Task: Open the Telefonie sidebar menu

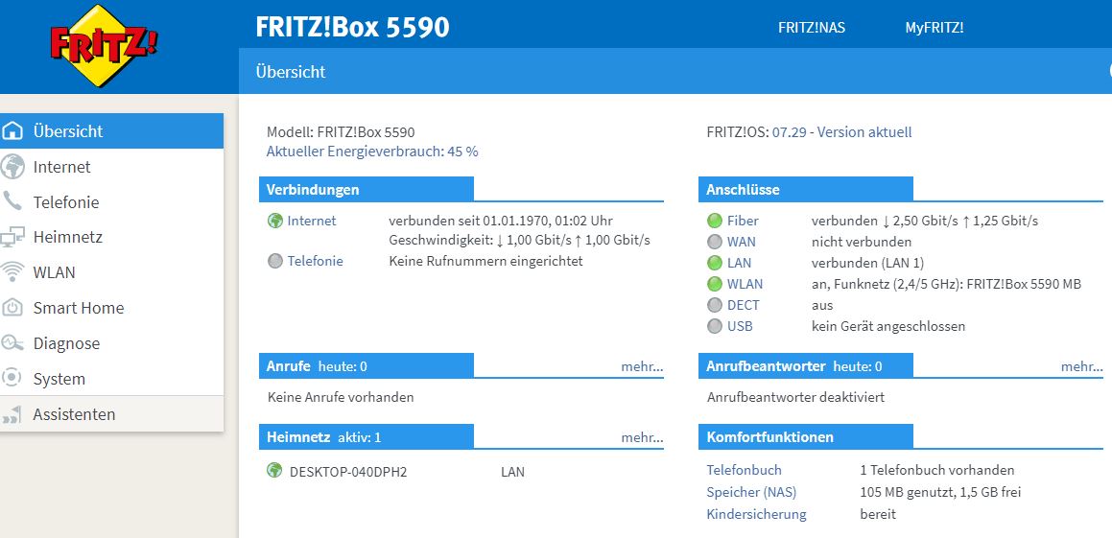Action: pyautogui.click(x=111, y=202)
